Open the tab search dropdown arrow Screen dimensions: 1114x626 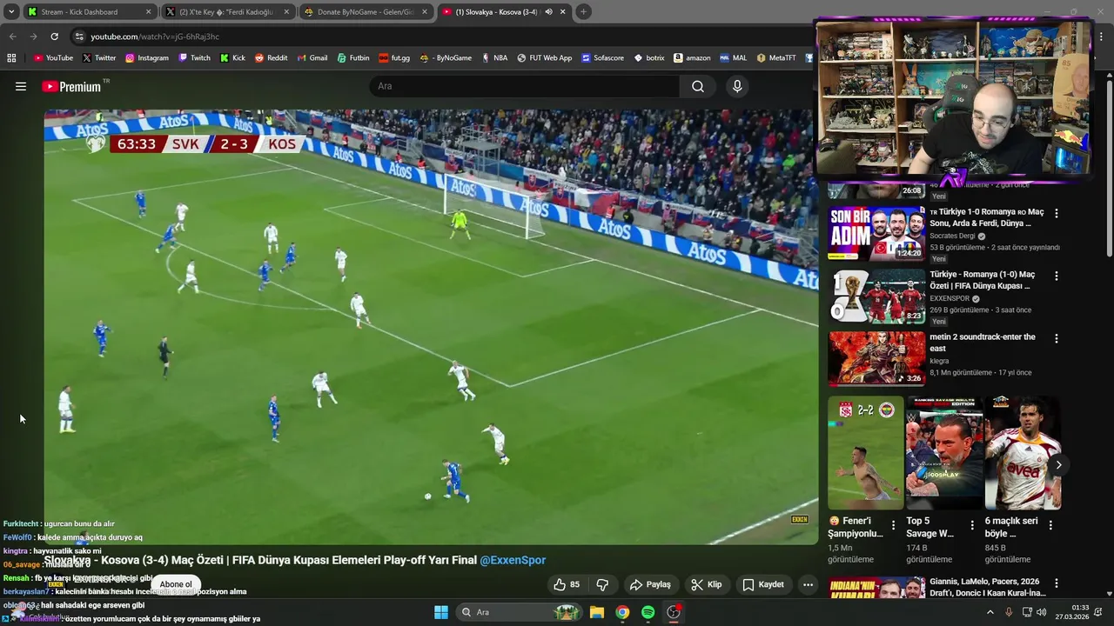(x=11, y=11)
